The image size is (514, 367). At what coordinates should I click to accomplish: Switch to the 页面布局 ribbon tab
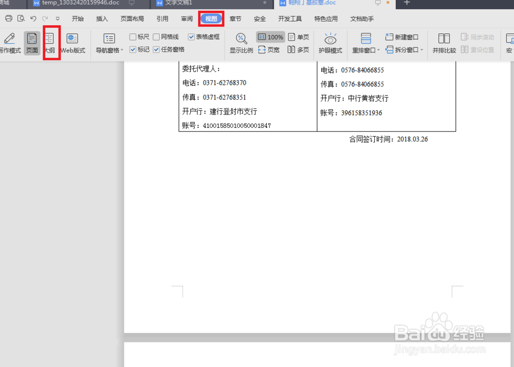click(132, 18)
